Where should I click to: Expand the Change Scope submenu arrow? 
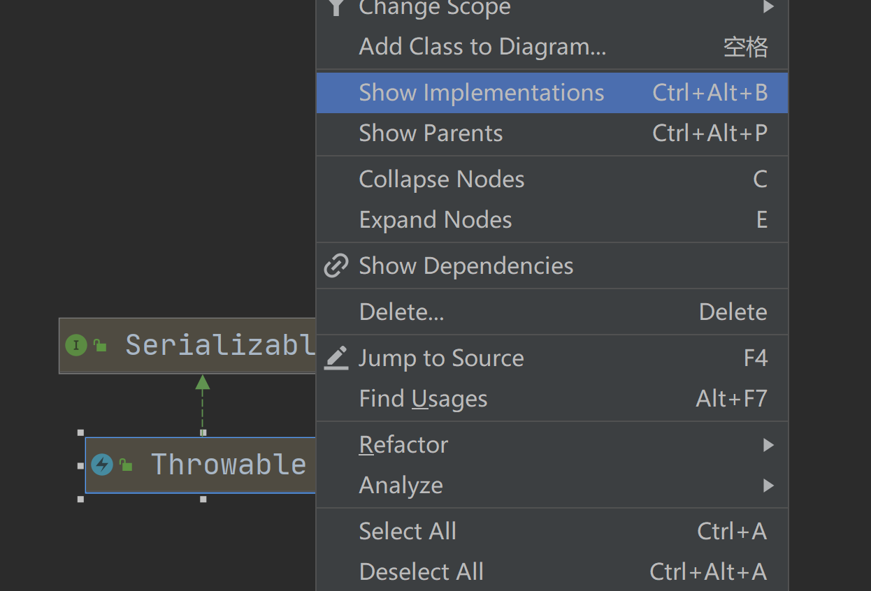tap(768, 7)
